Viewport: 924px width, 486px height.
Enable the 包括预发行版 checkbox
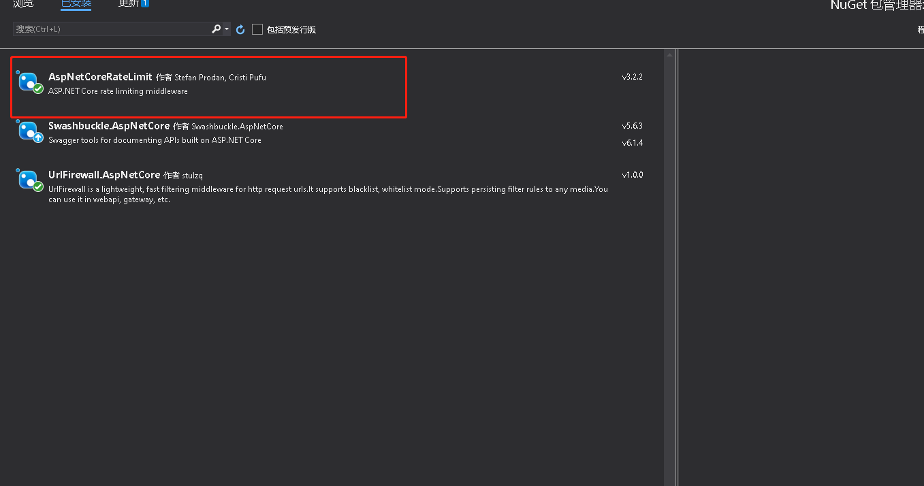click(x=257, y=29)
